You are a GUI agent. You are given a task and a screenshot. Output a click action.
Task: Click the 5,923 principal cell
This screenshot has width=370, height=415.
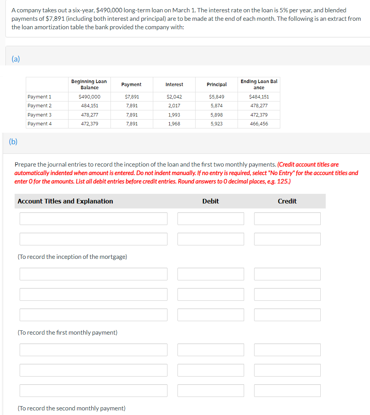tap(217, 123)
